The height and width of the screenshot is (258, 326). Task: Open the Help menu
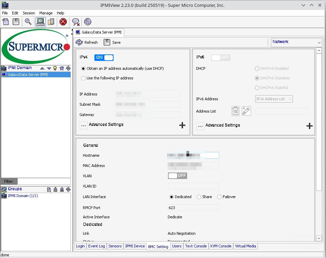tap(61, 13)
